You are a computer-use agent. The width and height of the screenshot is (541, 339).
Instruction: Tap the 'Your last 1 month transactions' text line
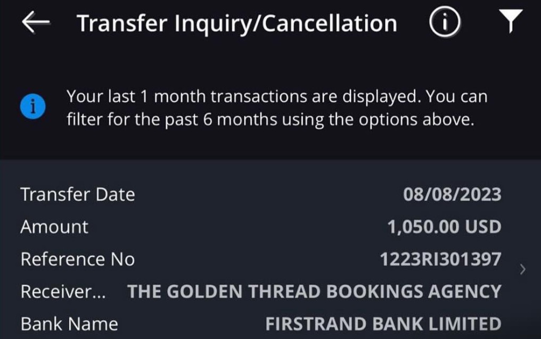(x=276, y=97)
